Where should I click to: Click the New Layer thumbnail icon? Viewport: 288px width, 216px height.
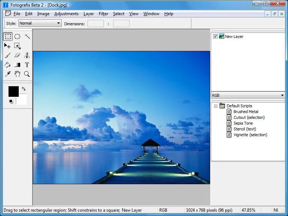pyautogui.click(x=222, y=36)
